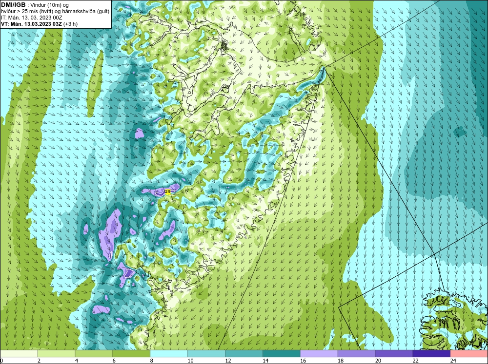The height and width of the screenshot is (364, 488).
Task: Click the colorbar tick label 6
Action: click(114, 361)
